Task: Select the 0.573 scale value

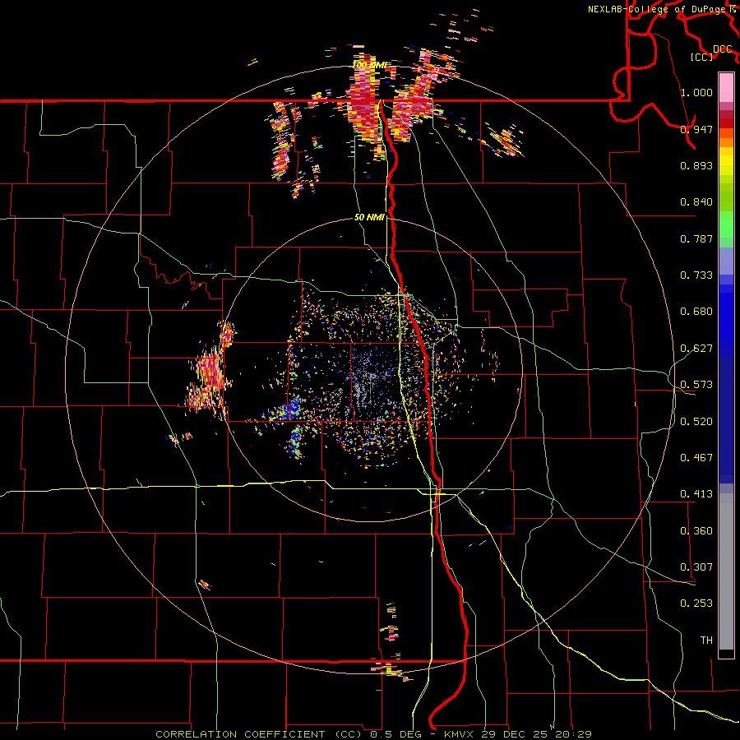Action: coord(696,385)
